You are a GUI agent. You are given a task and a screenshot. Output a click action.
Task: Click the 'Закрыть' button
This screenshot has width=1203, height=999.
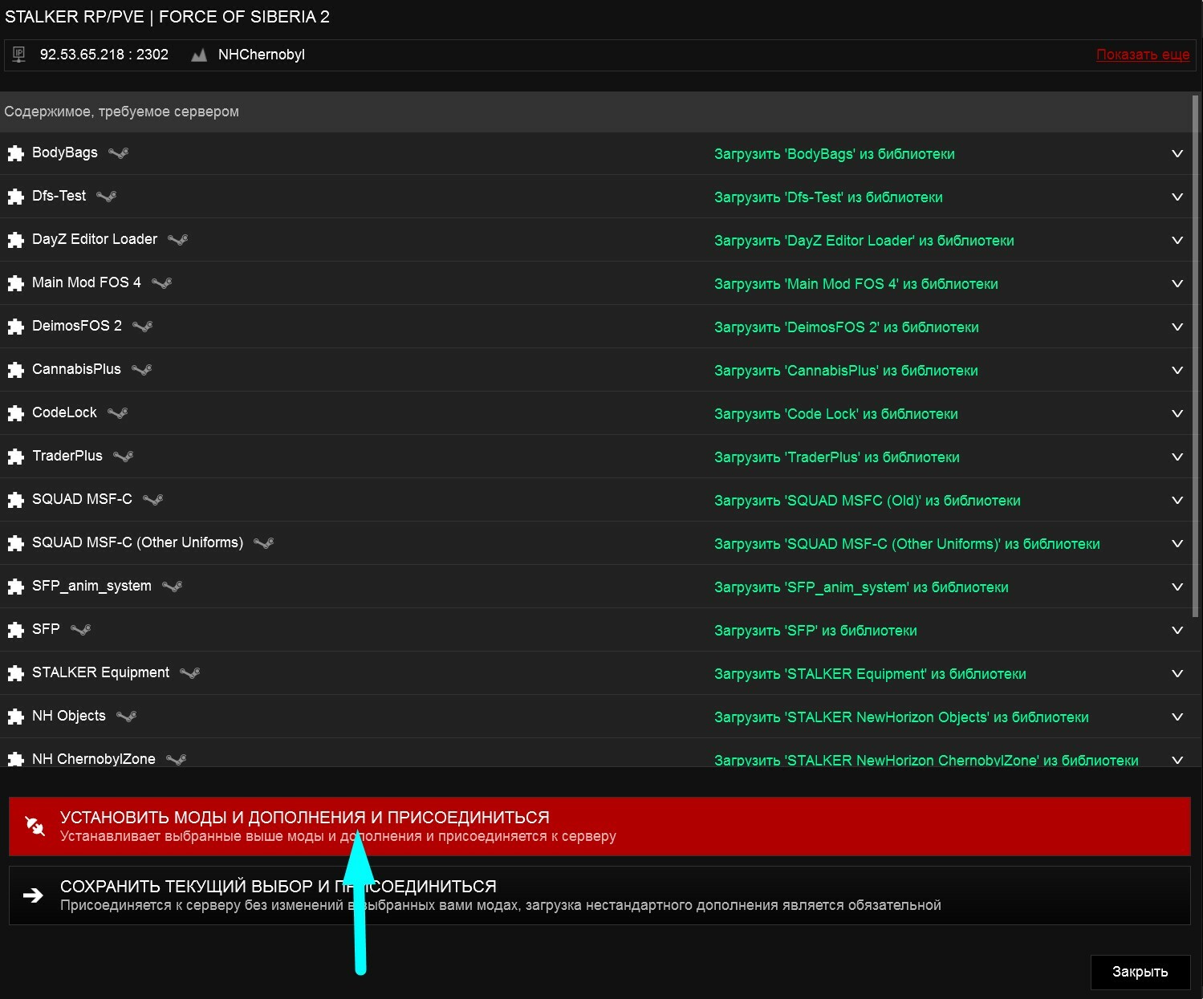click(1140, 972)
